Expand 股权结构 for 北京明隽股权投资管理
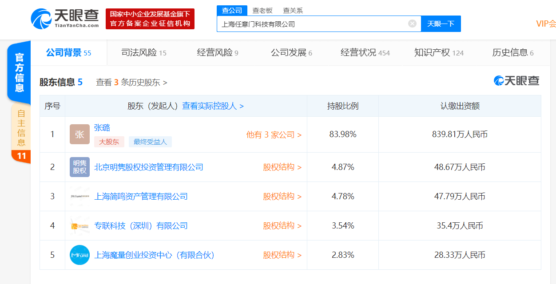 pyautogui.click(x=282, y=167)
